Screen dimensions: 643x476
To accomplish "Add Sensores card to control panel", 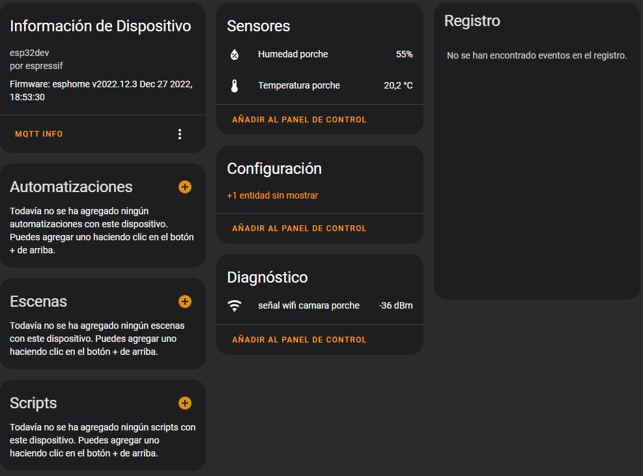I will [x=299, y=120].
